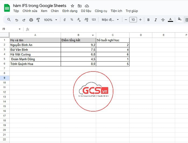Click the search menus magnifier icon
This screenshot has width=188, height=143.
tap(9, 20)
